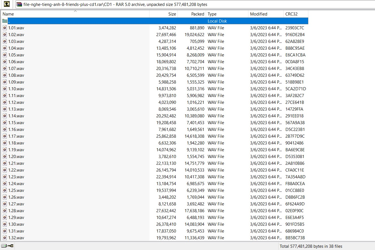Viewport: 375px width, 250px height.
Task: Click the total bytes status bar text
Action: coord(311,246)
